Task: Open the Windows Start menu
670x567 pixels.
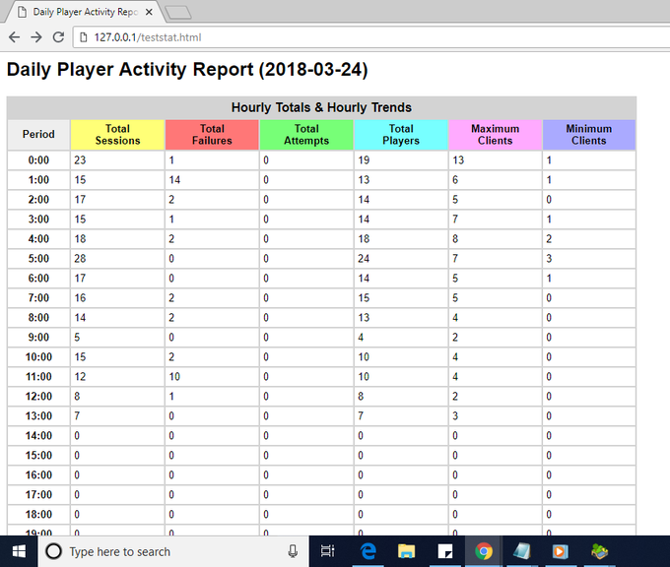Action: coord(18,551)
